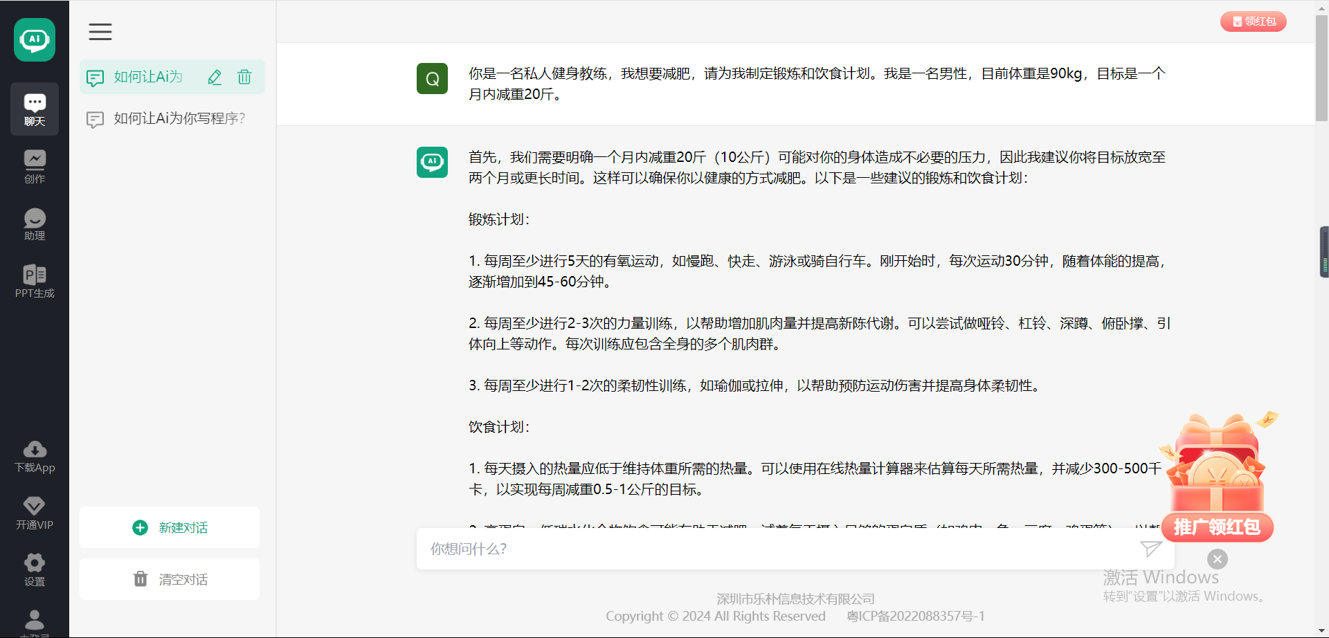Screen dimensions: 1329x638
Task: Click the green app logo at top left
Action: pos(34,39)
